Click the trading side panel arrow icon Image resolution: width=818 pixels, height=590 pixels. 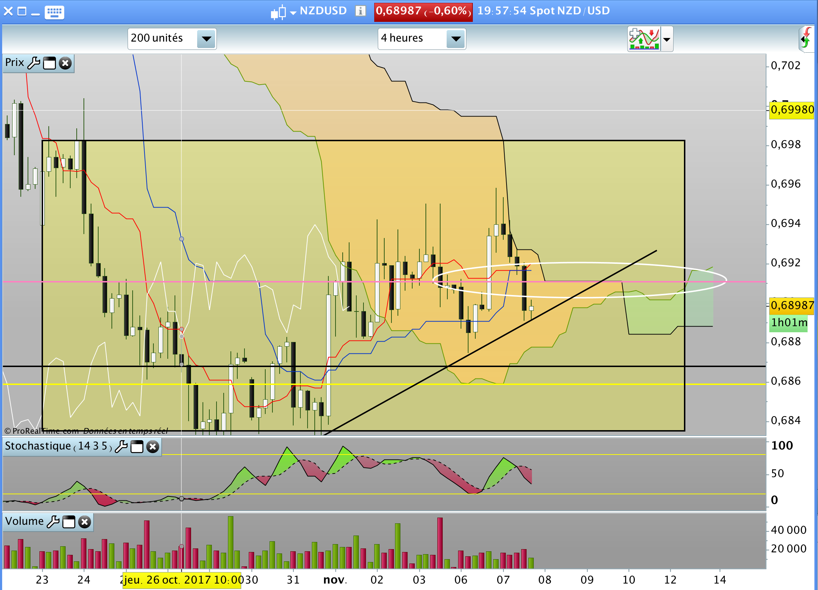[807, 39]
